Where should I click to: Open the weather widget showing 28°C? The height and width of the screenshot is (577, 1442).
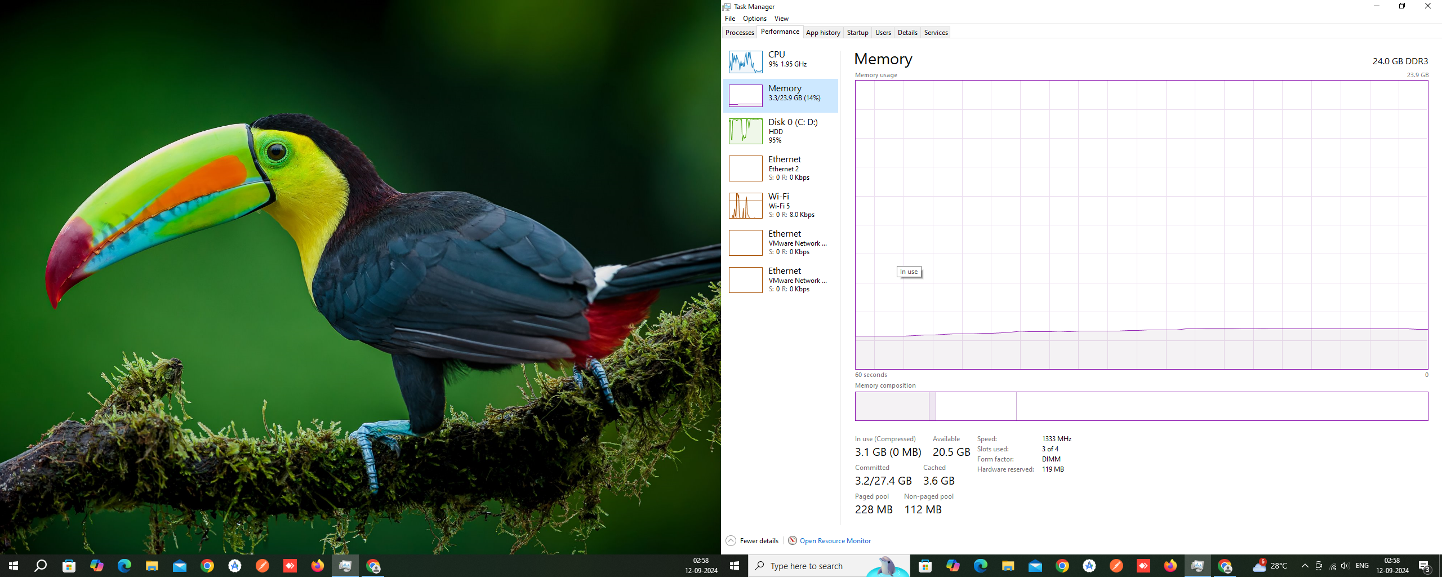tap(1270, 566)
